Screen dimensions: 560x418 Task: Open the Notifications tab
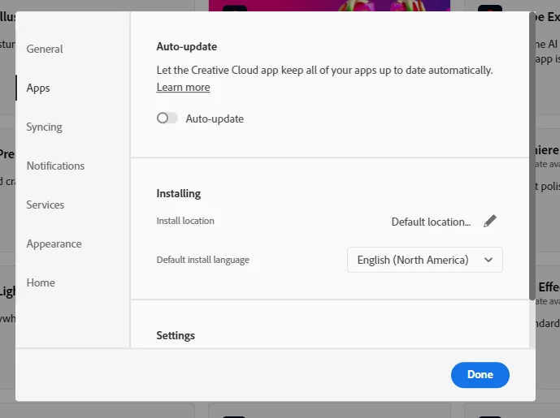tap(55, 166)
